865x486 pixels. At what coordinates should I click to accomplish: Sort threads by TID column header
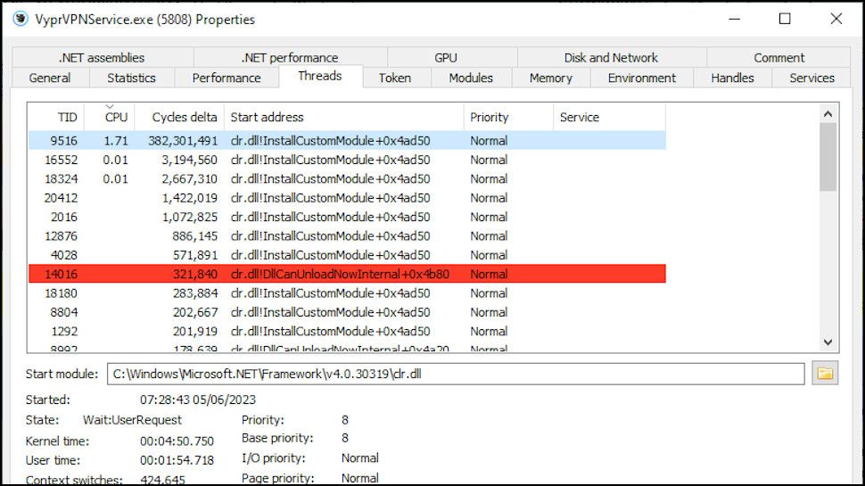(68, 117)
